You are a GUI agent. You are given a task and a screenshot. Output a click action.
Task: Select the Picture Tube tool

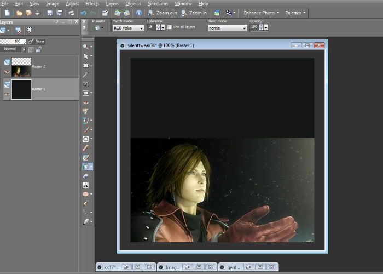click(85, 176)
